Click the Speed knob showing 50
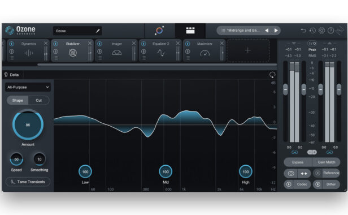This screenshot has height=215, width=348. point(16,159)
